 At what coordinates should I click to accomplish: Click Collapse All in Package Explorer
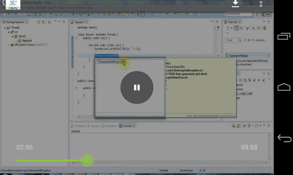[x=39, y=22]
